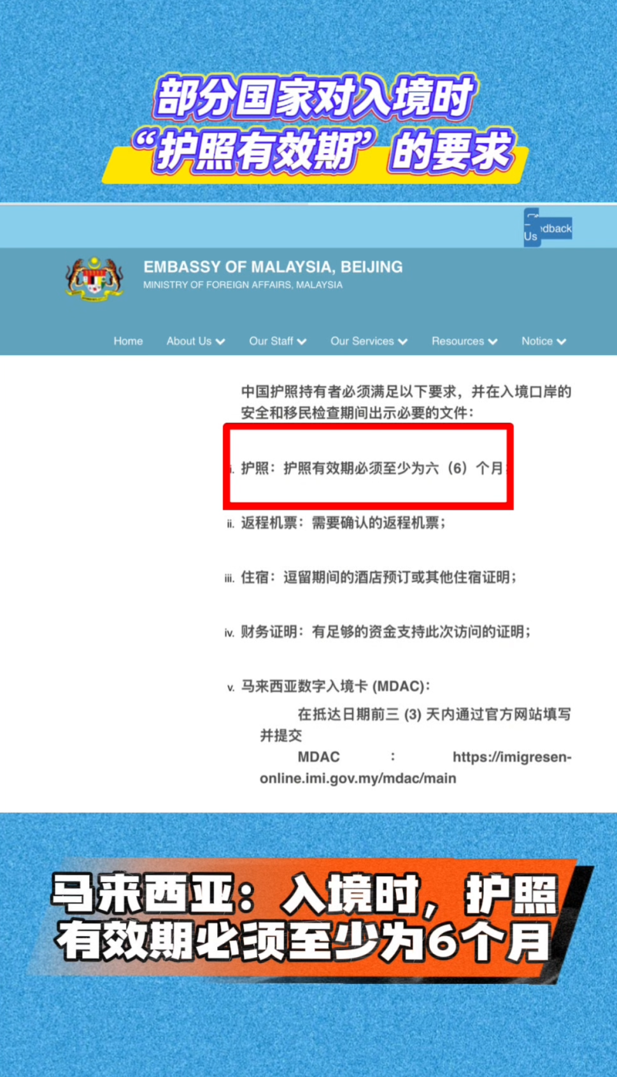Click the chevron beside Our Services
The height and width of the screenshot is (1077, 617).
(402, 342)
